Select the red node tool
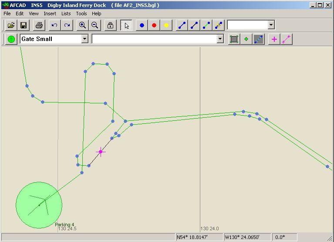 (154, 25)
